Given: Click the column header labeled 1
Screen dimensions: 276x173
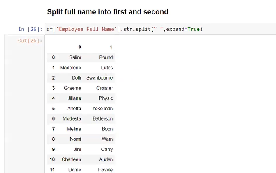Looking at the screenshot, I should (111, 47).
